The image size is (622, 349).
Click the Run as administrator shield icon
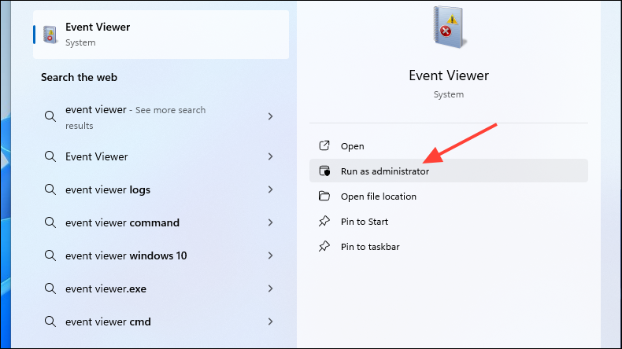(x=324, y=171)
